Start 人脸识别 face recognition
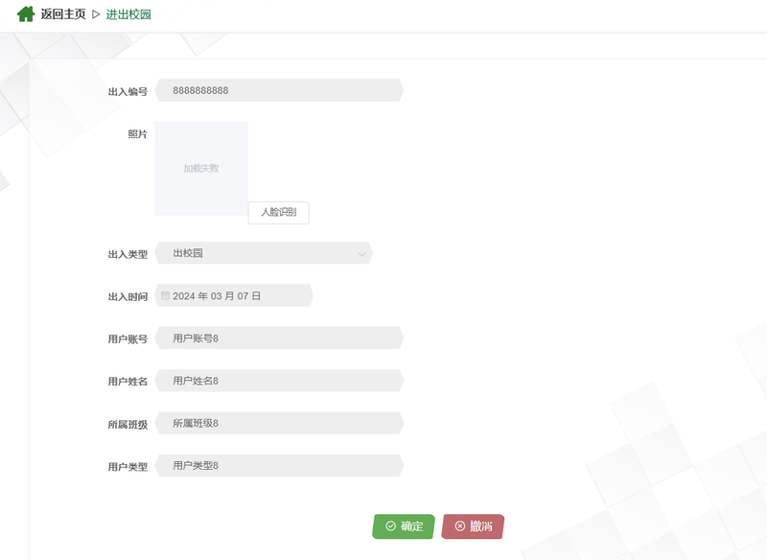 pyautogui.click(x=278, y=212)
